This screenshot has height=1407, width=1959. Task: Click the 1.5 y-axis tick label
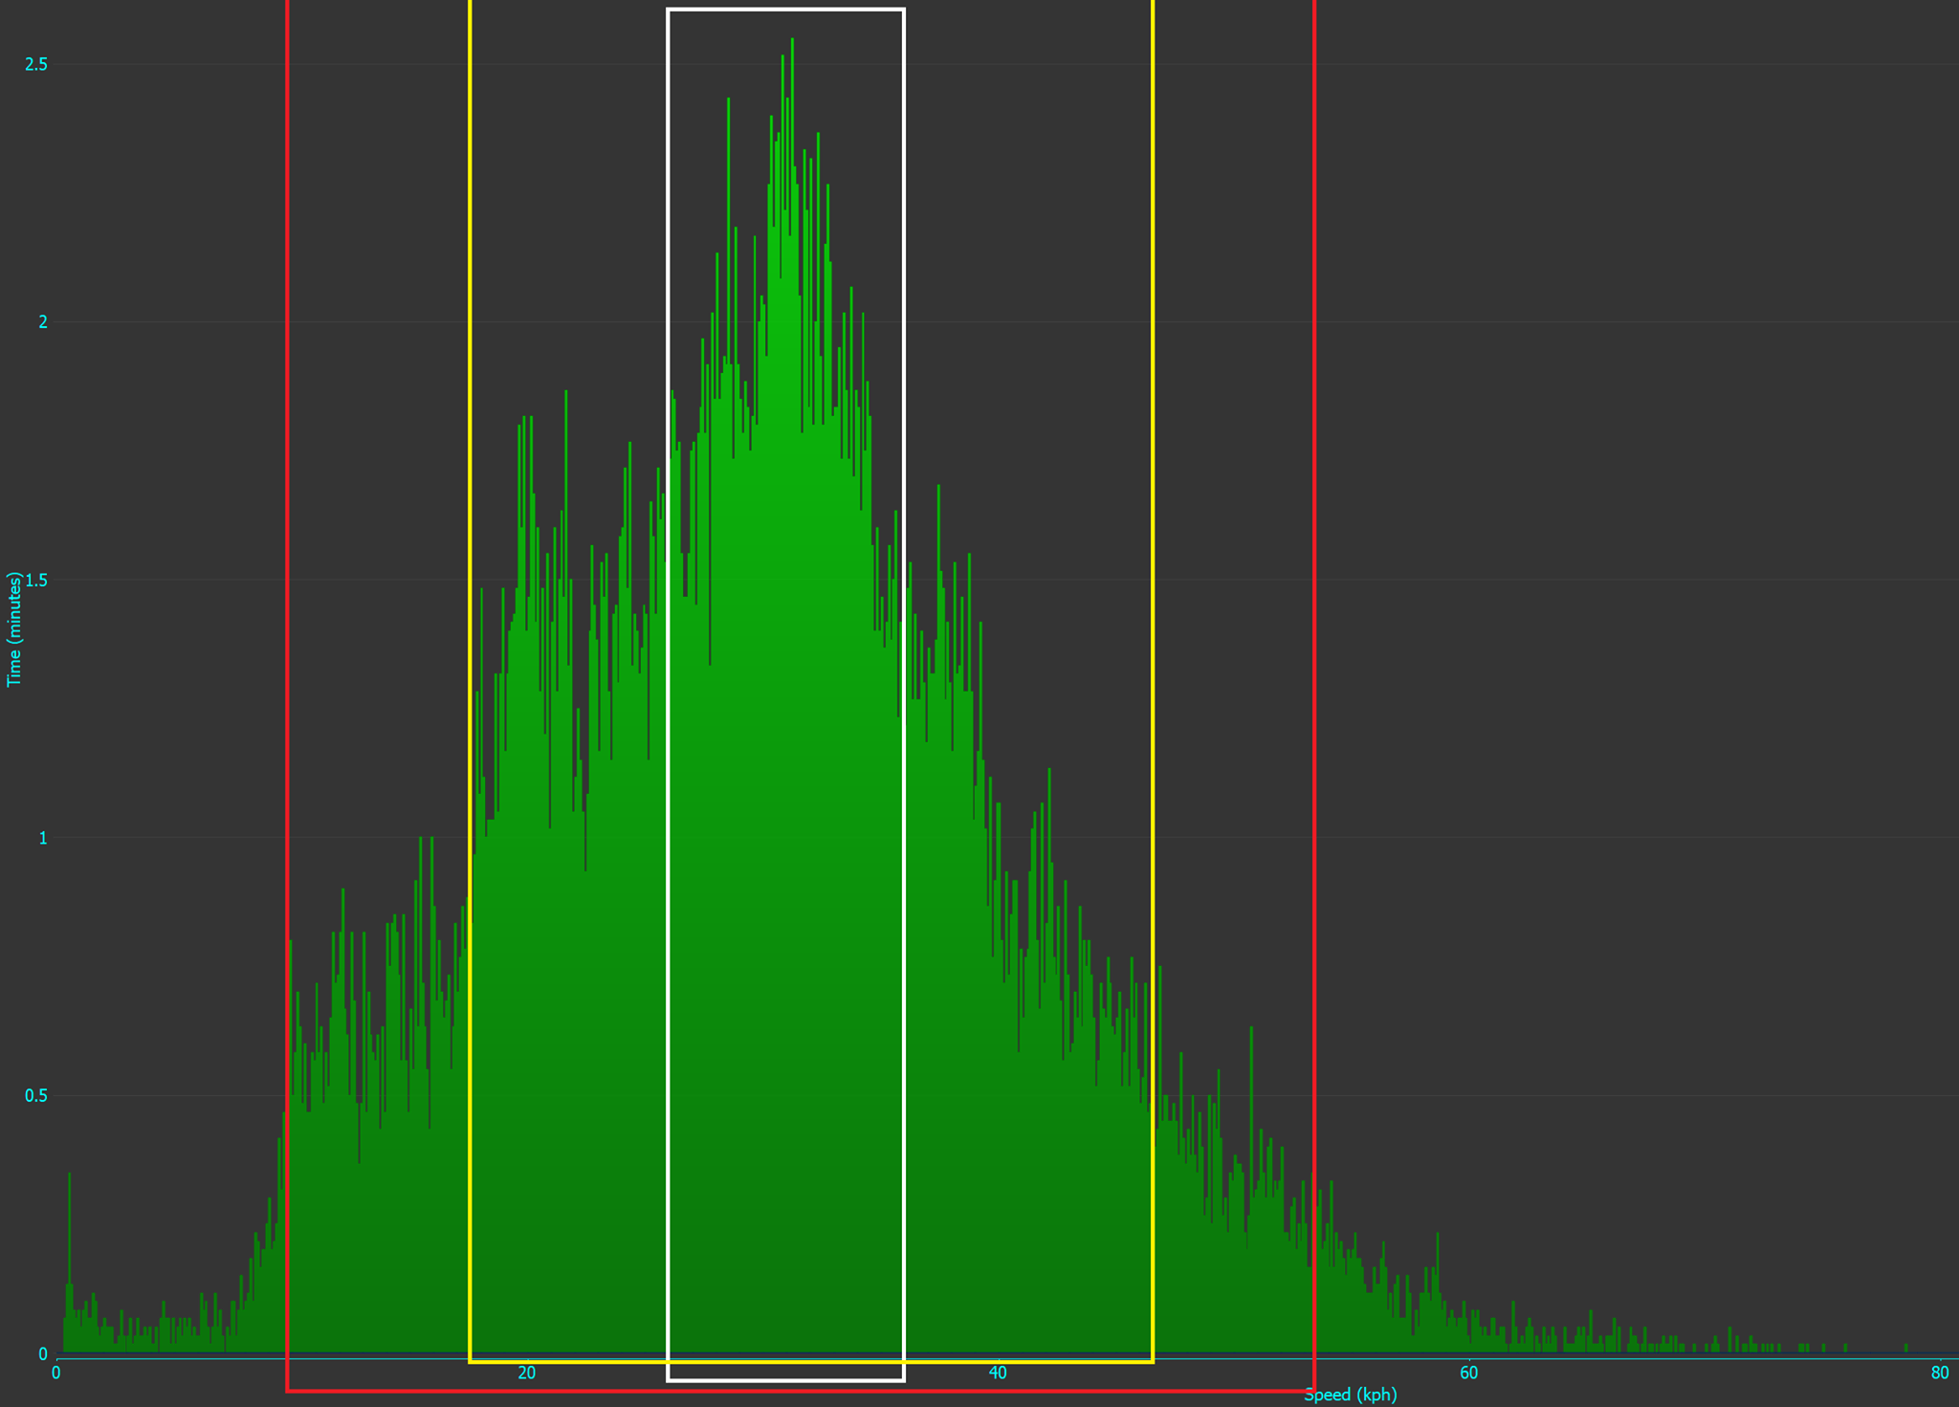[x=36, y=581]
